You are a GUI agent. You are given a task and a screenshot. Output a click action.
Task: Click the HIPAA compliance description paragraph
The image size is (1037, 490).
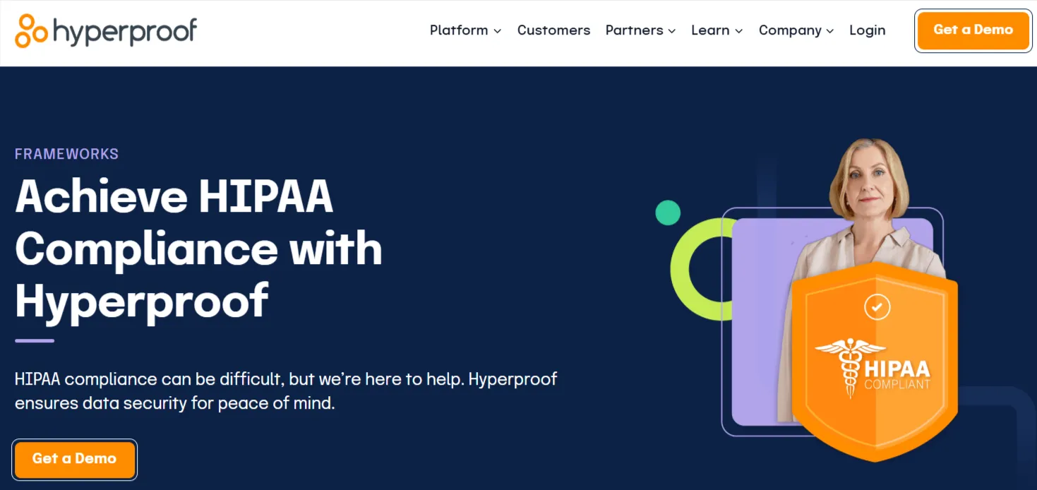pyautogui.click(x=286, y=391)
